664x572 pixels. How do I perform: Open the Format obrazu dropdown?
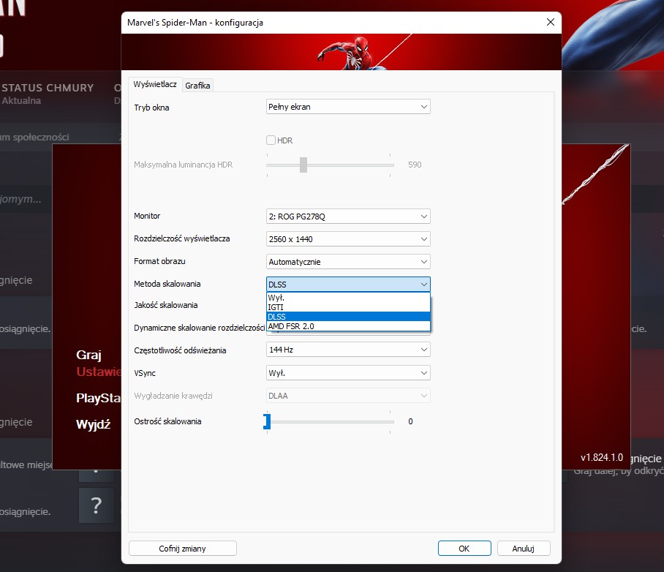[348, 262]
